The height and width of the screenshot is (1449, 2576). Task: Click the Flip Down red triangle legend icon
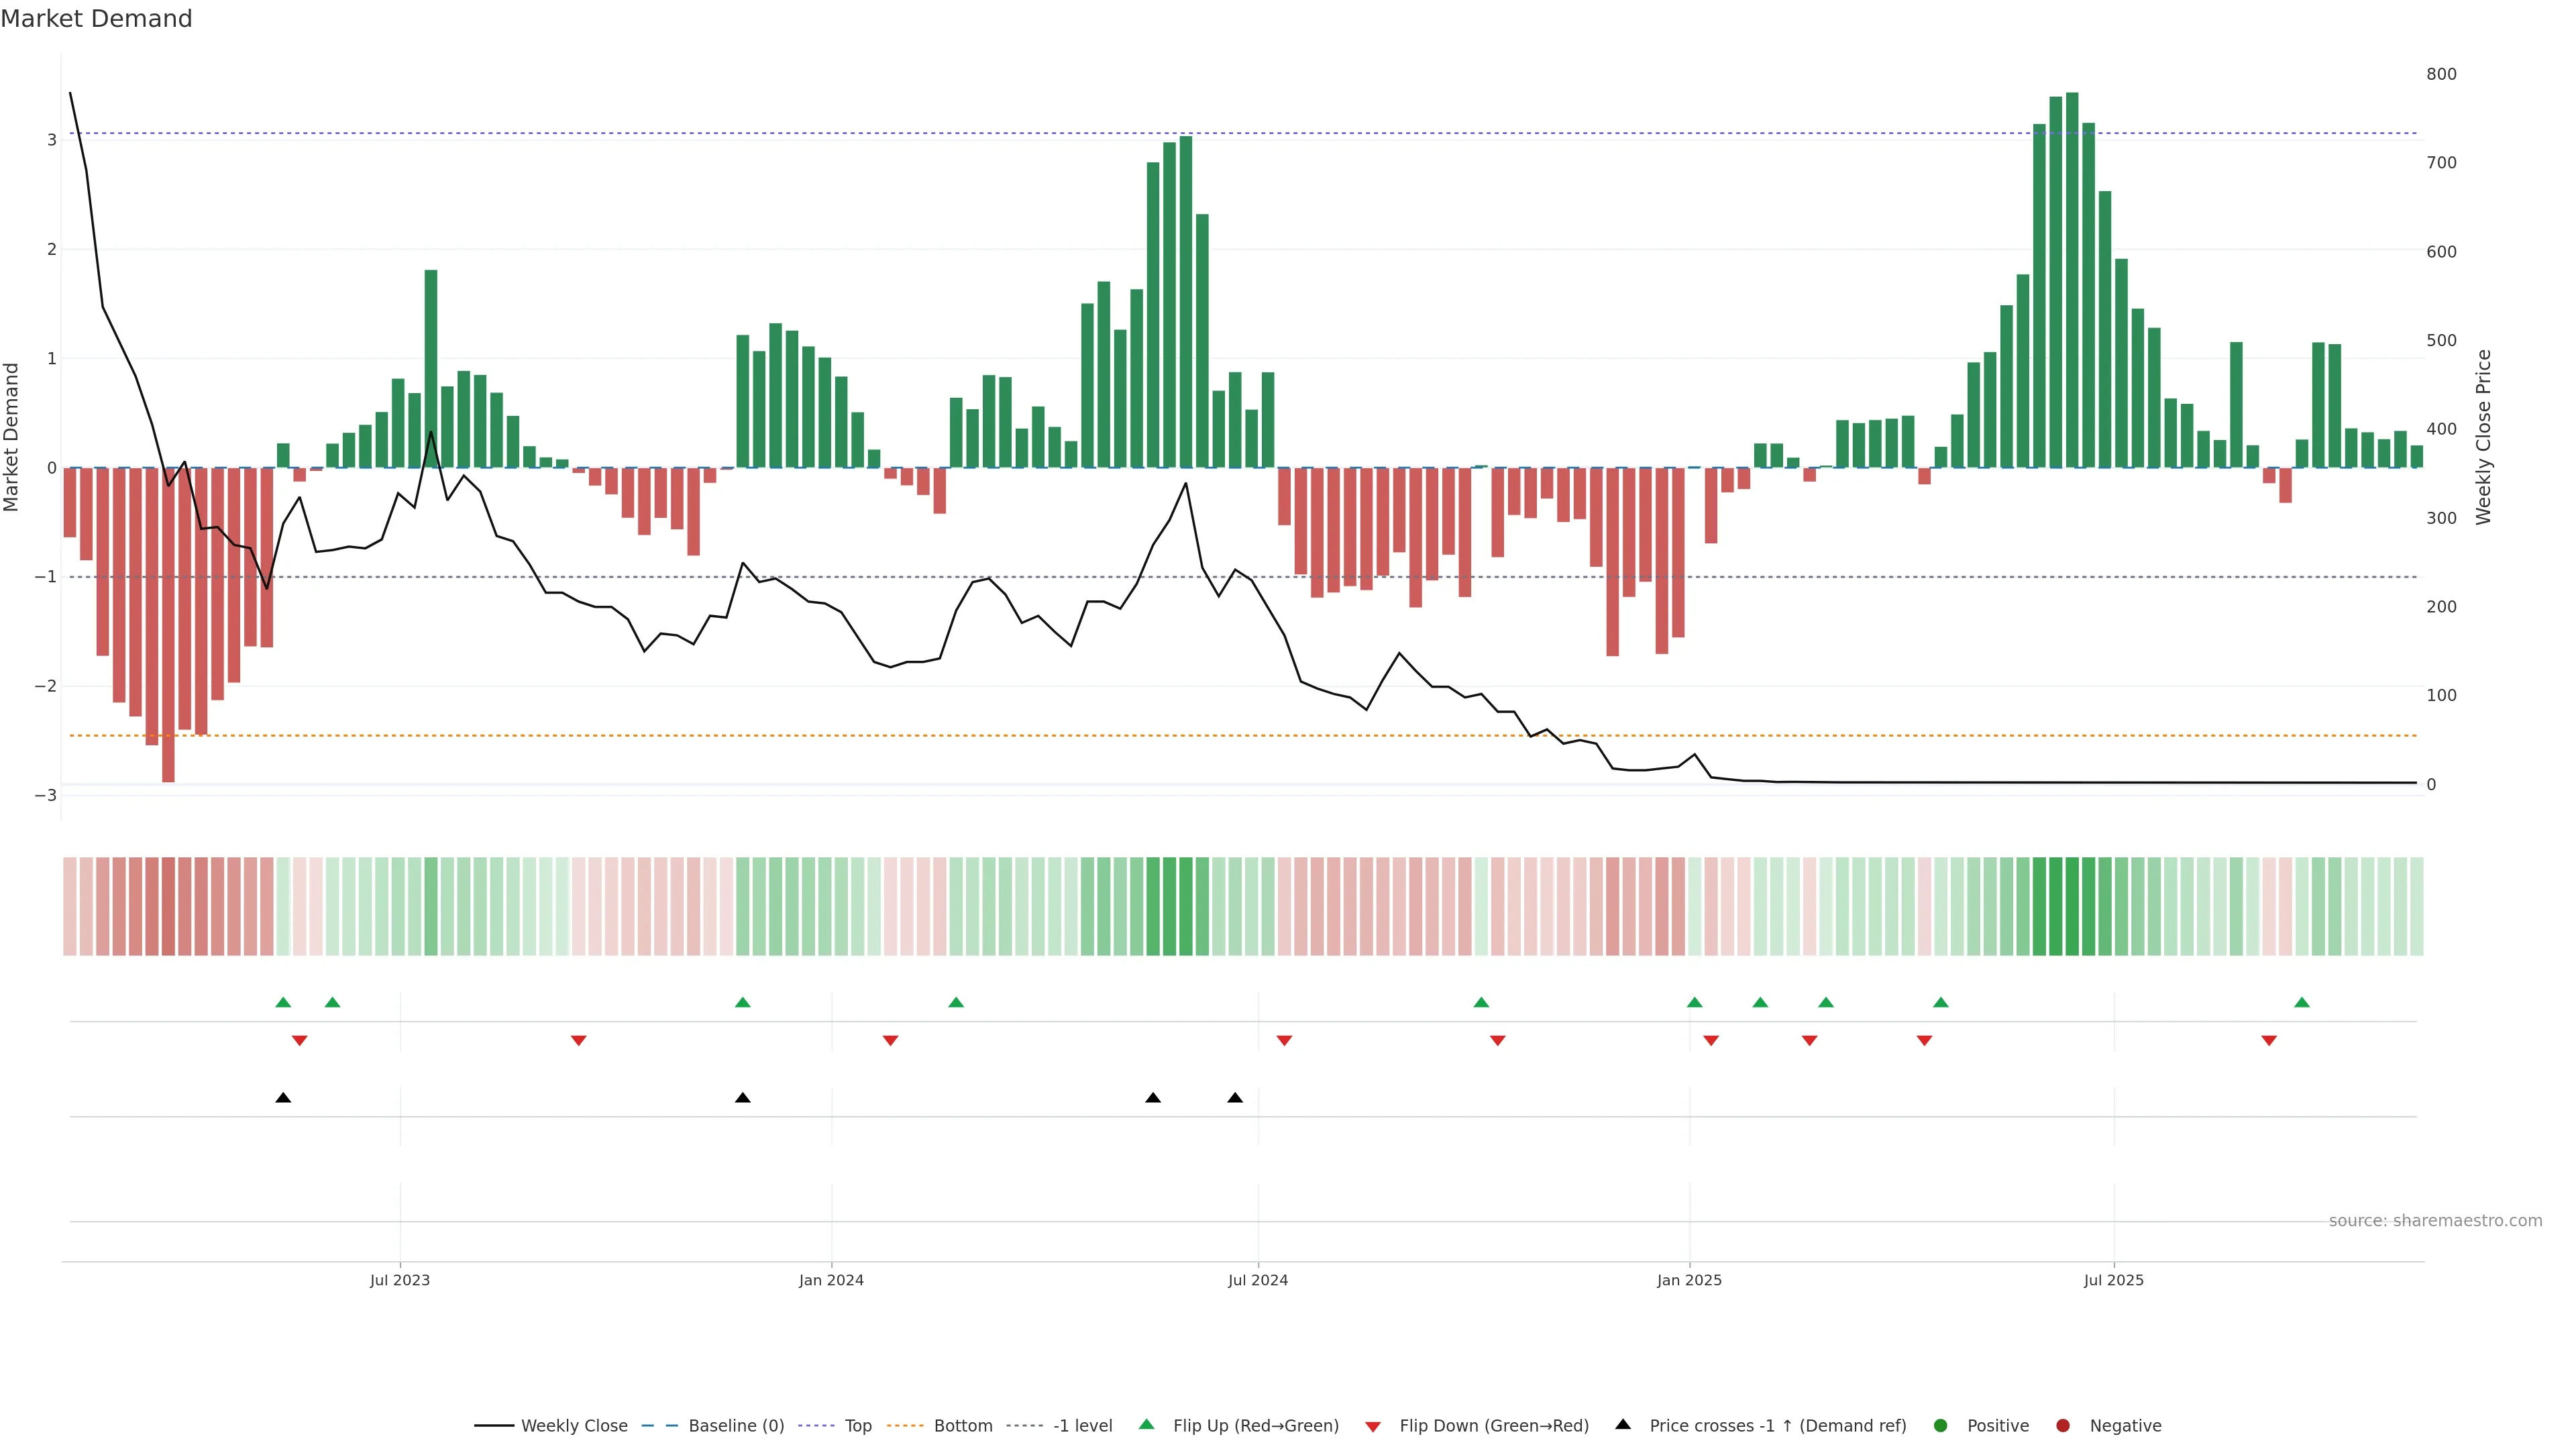[x=1372, y=1426]
